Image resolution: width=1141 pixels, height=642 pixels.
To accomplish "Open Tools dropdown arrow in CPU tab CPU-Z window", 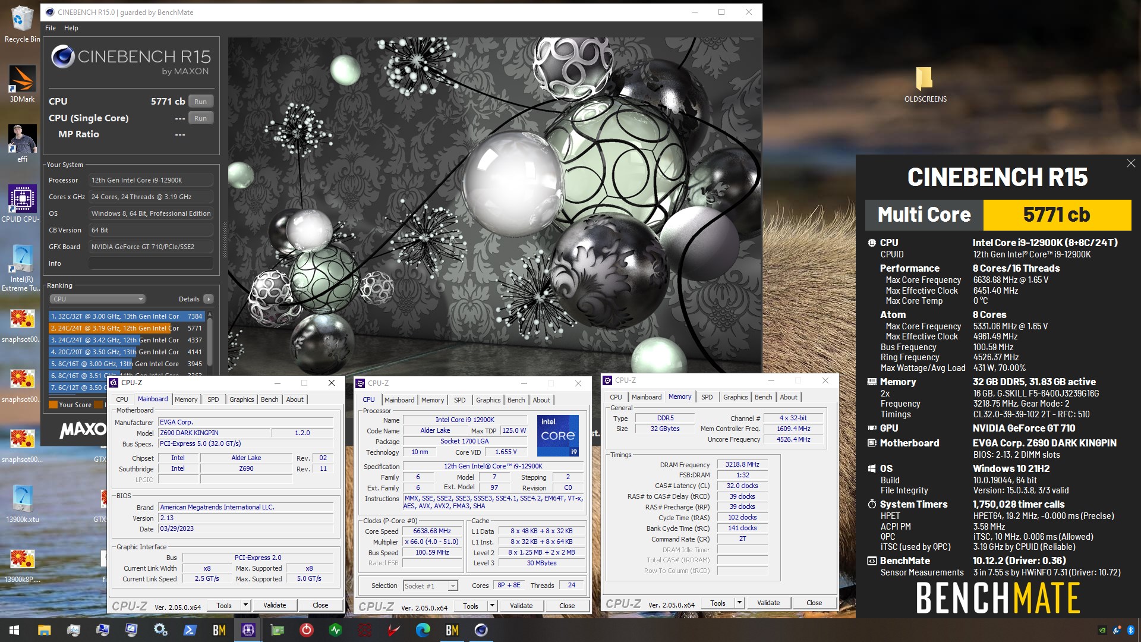I will [x=492, y=606].
